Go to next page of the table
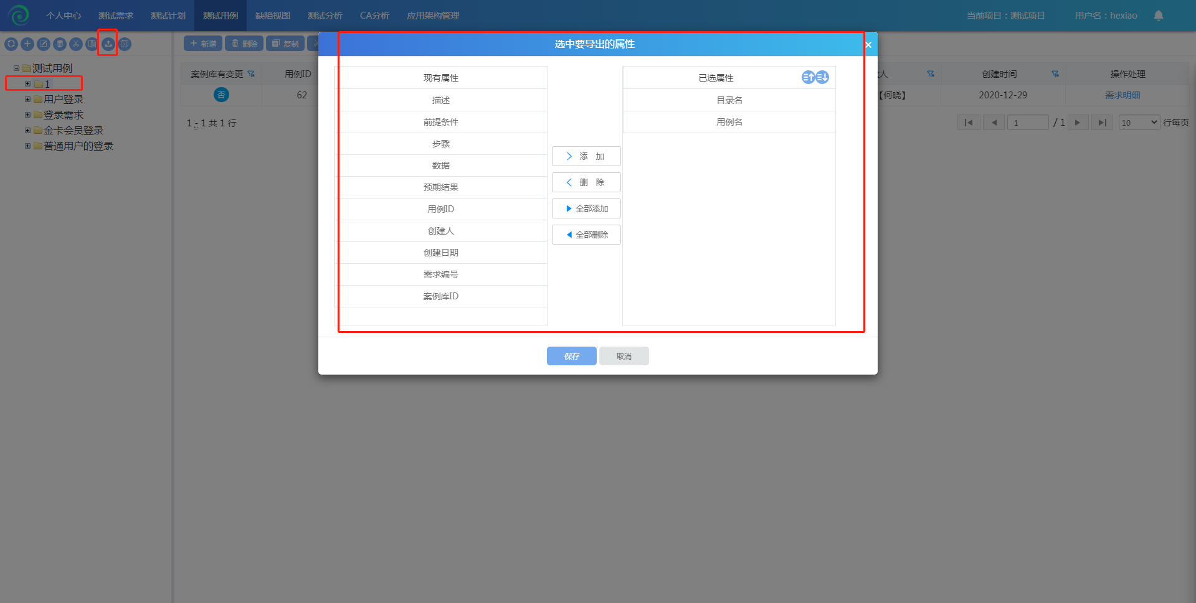1196x603 pixels. (x=1078, y=123)
